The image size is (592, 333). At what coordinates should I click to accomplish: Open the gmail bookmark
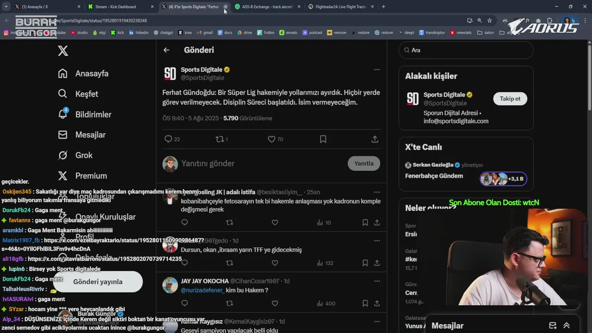[204, 32]
